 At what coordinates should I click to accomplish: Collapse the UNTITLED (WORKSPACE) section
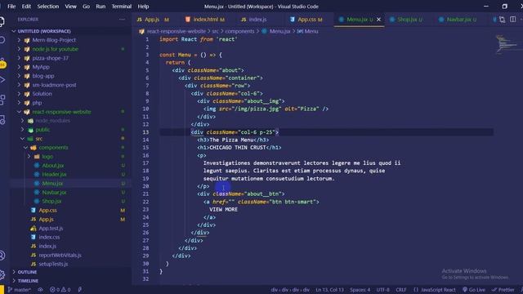44,31
